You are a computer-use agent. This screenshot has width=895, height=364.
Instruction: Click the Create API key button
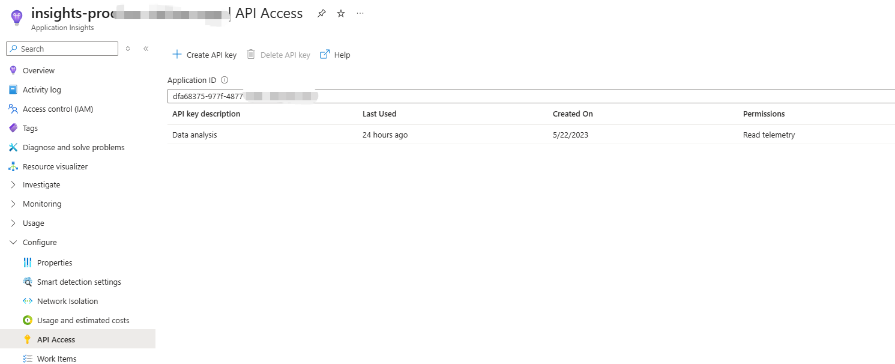click(x=204, y=55)
